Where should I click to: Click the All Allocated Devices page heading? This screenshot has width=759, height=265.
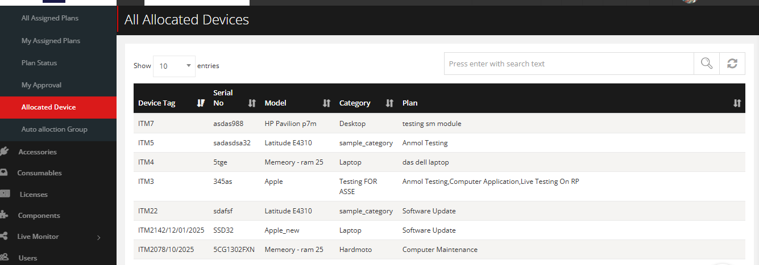[186, 20]
